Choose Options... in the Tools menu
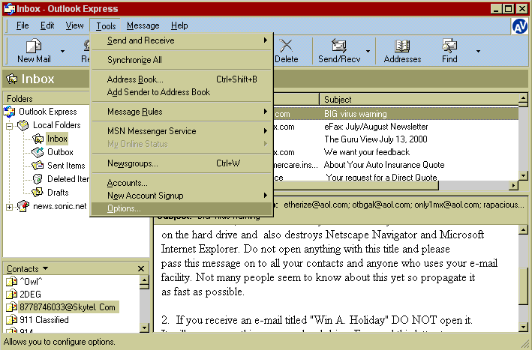 [x=182, y=208]
